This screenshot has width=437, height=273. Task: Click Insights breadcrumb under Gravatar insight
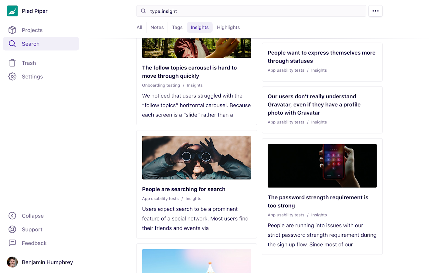319,122
